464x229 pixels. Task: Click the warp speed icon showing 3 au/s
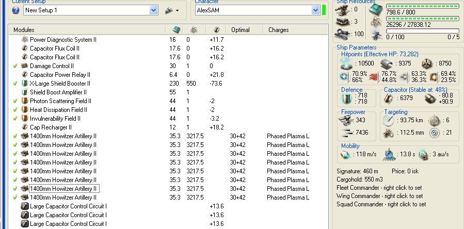(423, 154)
